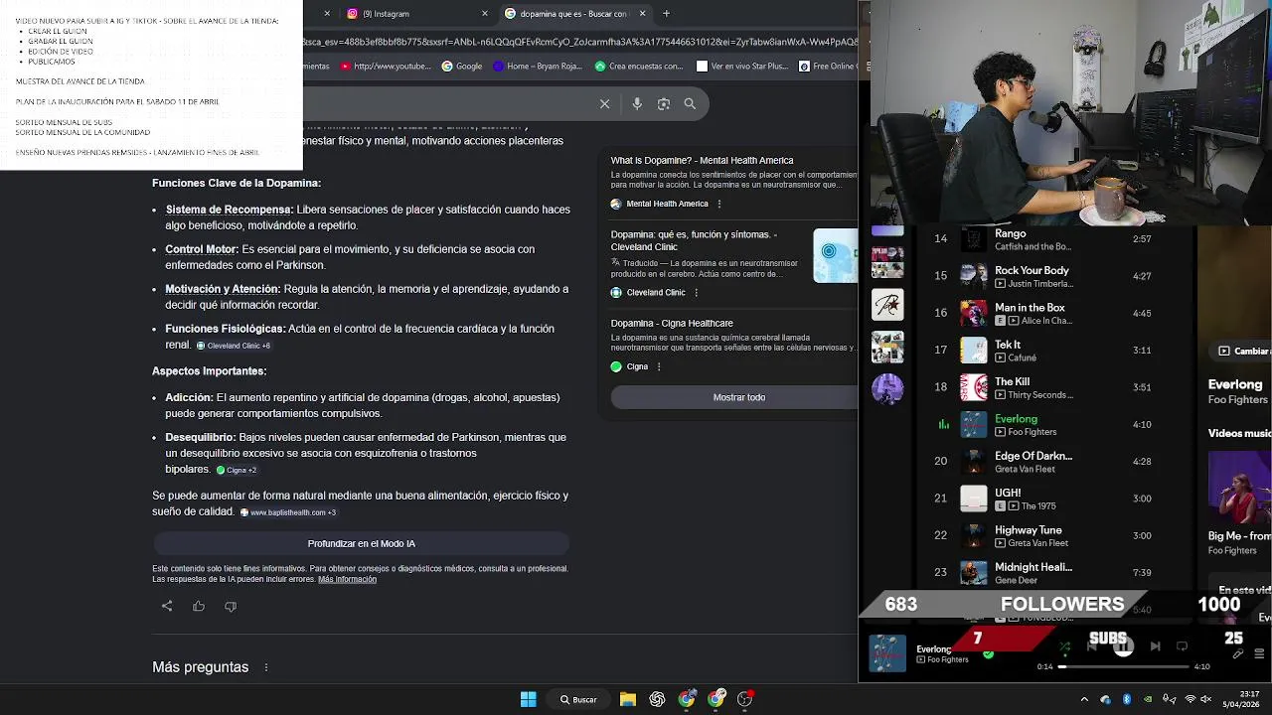Expand the Cleveland Clinic +6 sources chip

coord(234,346)
